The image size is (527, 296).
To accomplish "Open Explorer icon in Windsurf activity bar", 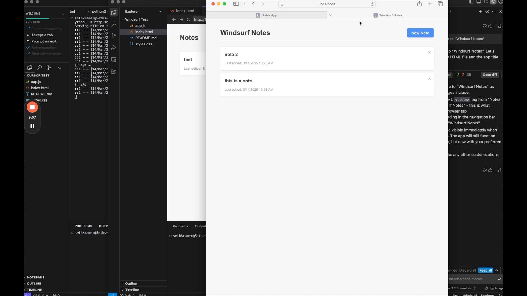I will pos(114,12).
